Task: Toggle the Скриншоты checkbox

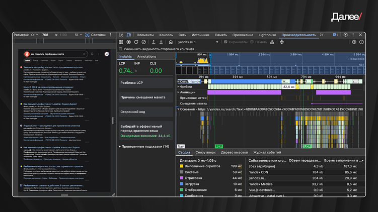Action: pyautogui.click(x=225, y=42)
